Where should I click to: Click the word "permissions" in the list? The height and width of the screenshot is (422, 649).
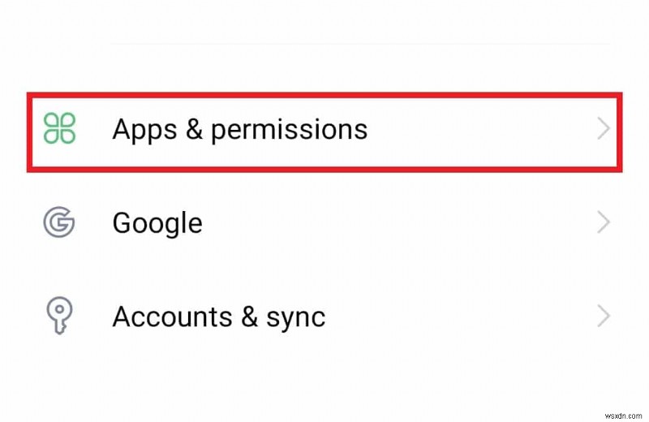coord(289,130)
